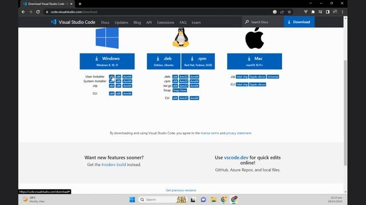The height and width of the screenshot is (205, 366).
Task: Download Windows .zip x64
Action: pyautogui.click(x=112, y=86)
